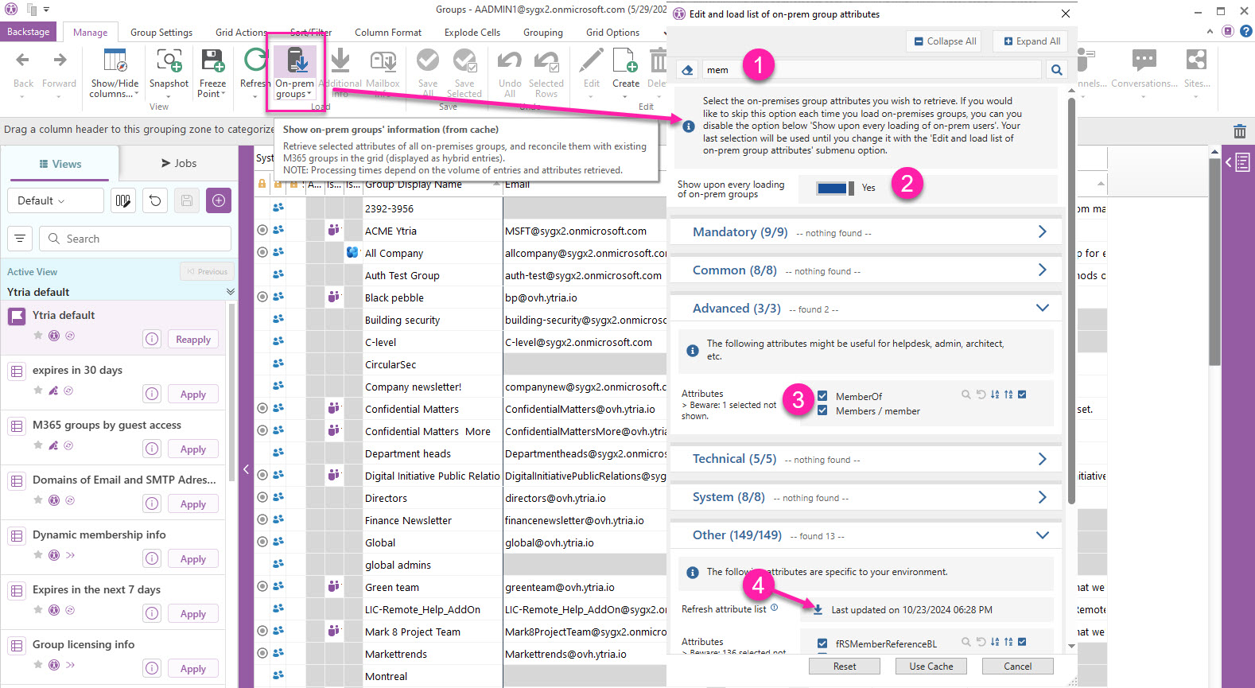The image size is (1255, 688).
Task: Expand the Mandatory (9/9) section
Action: [1042, 231]
